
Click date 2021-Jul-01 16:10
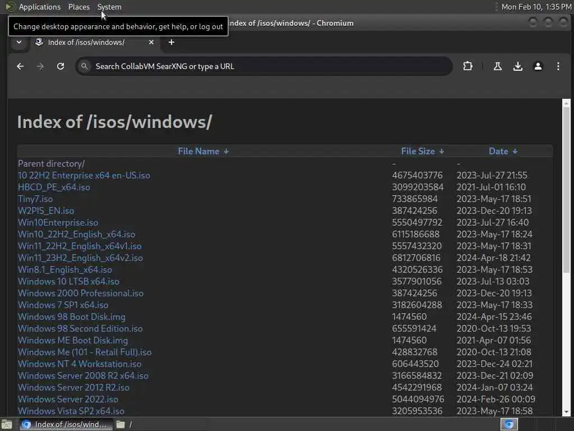[491, 187]
